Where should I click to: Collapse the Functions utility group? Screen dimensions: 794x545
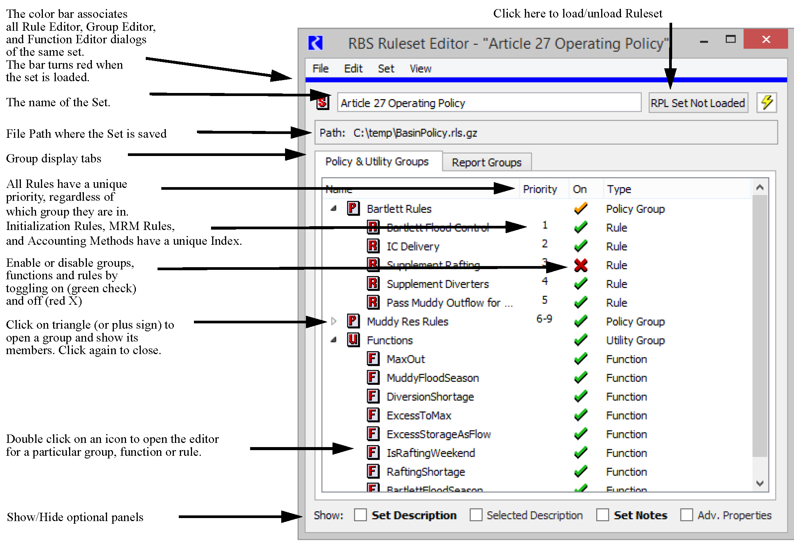tap(334, 340)
